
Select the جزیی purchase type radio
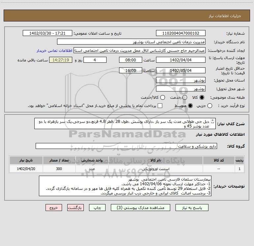(x=210, y=106)
